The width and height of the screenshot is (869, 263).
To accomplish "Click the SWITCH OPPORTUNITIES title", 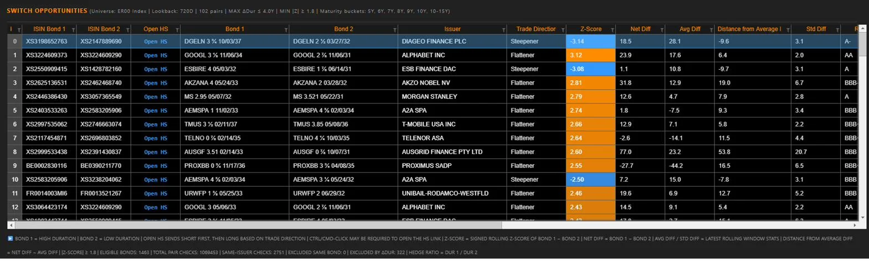I will (x=47, y=10).
